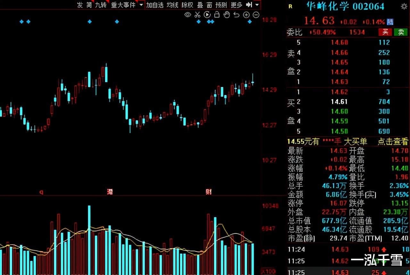Click blue diamond event above latest candle
Viewport: 410px width, 275px height.
(250, 21)
